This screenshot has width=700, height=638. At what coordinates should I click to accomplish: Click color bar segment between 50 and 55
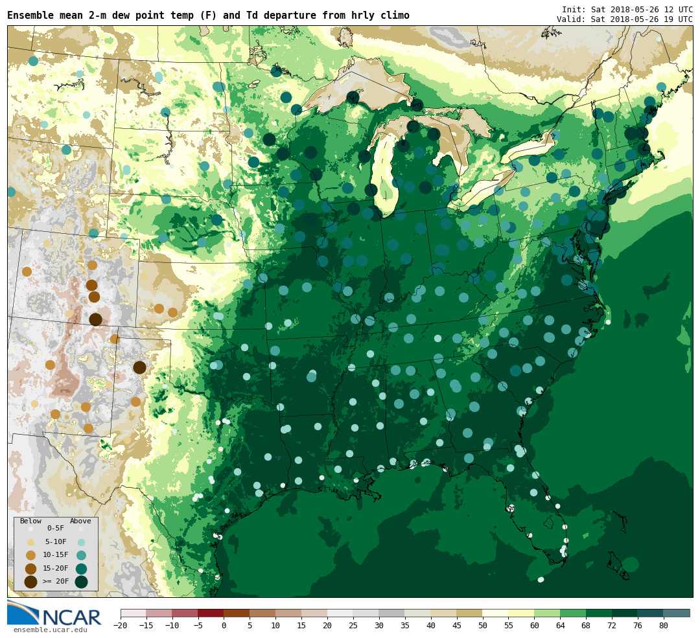click(x=496, y=613)
